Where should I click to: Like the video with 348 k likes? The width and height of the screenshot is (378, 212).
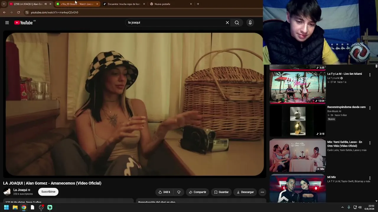pyautogui.click(x=164, y=192)
